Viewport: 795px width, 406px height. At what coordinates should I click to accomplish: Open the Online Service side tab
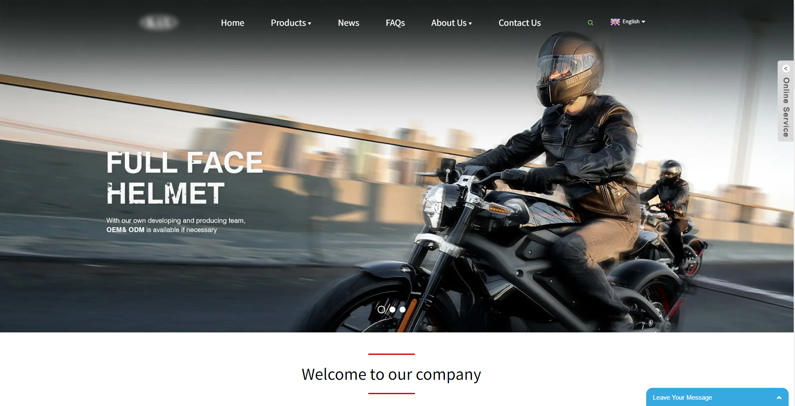point(786,101)
